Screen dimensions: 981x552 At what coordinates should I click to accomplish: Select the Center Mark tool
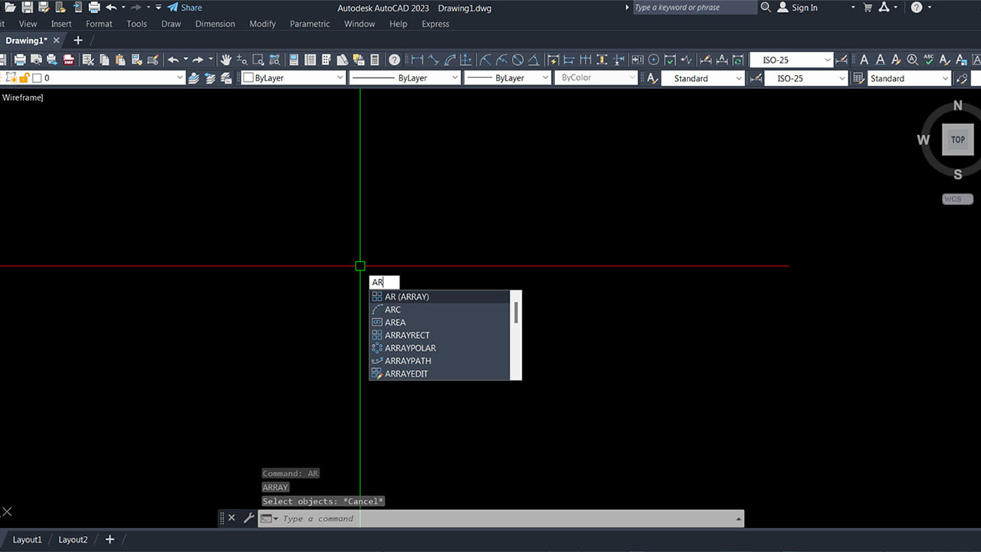click(654, 60)
